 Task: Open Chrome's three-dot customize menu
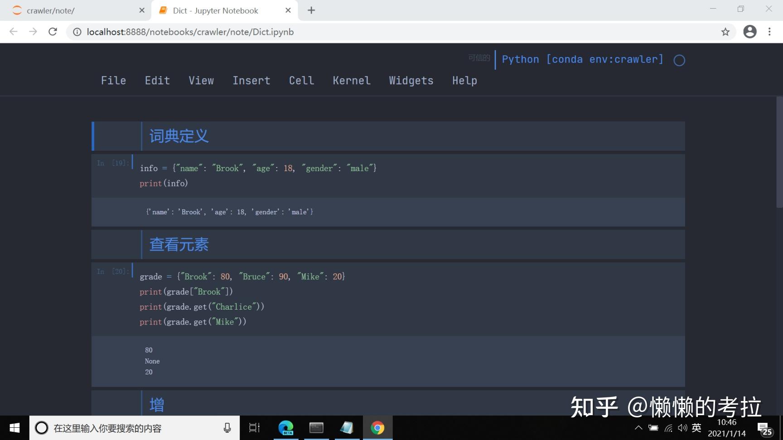point(769,32)
